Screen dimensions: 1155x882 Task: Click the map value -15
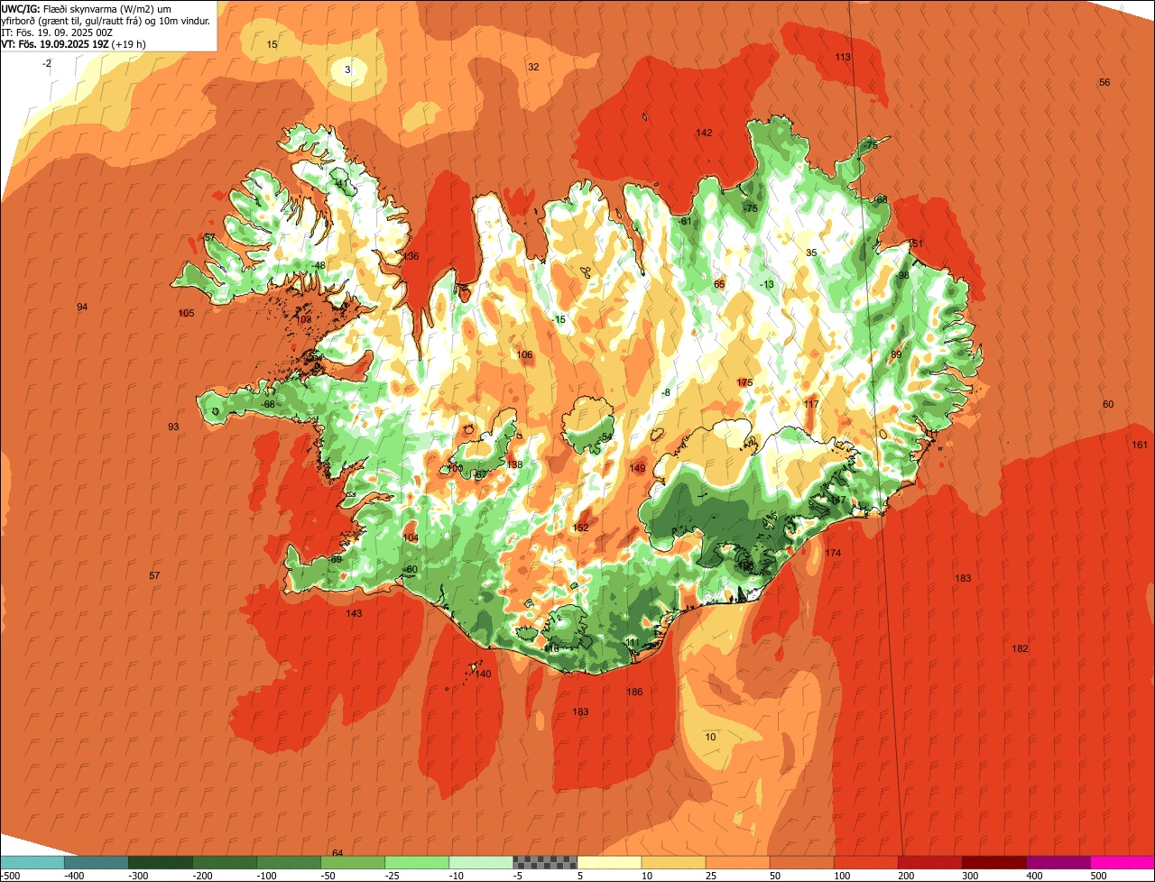(x=559, y=320)
